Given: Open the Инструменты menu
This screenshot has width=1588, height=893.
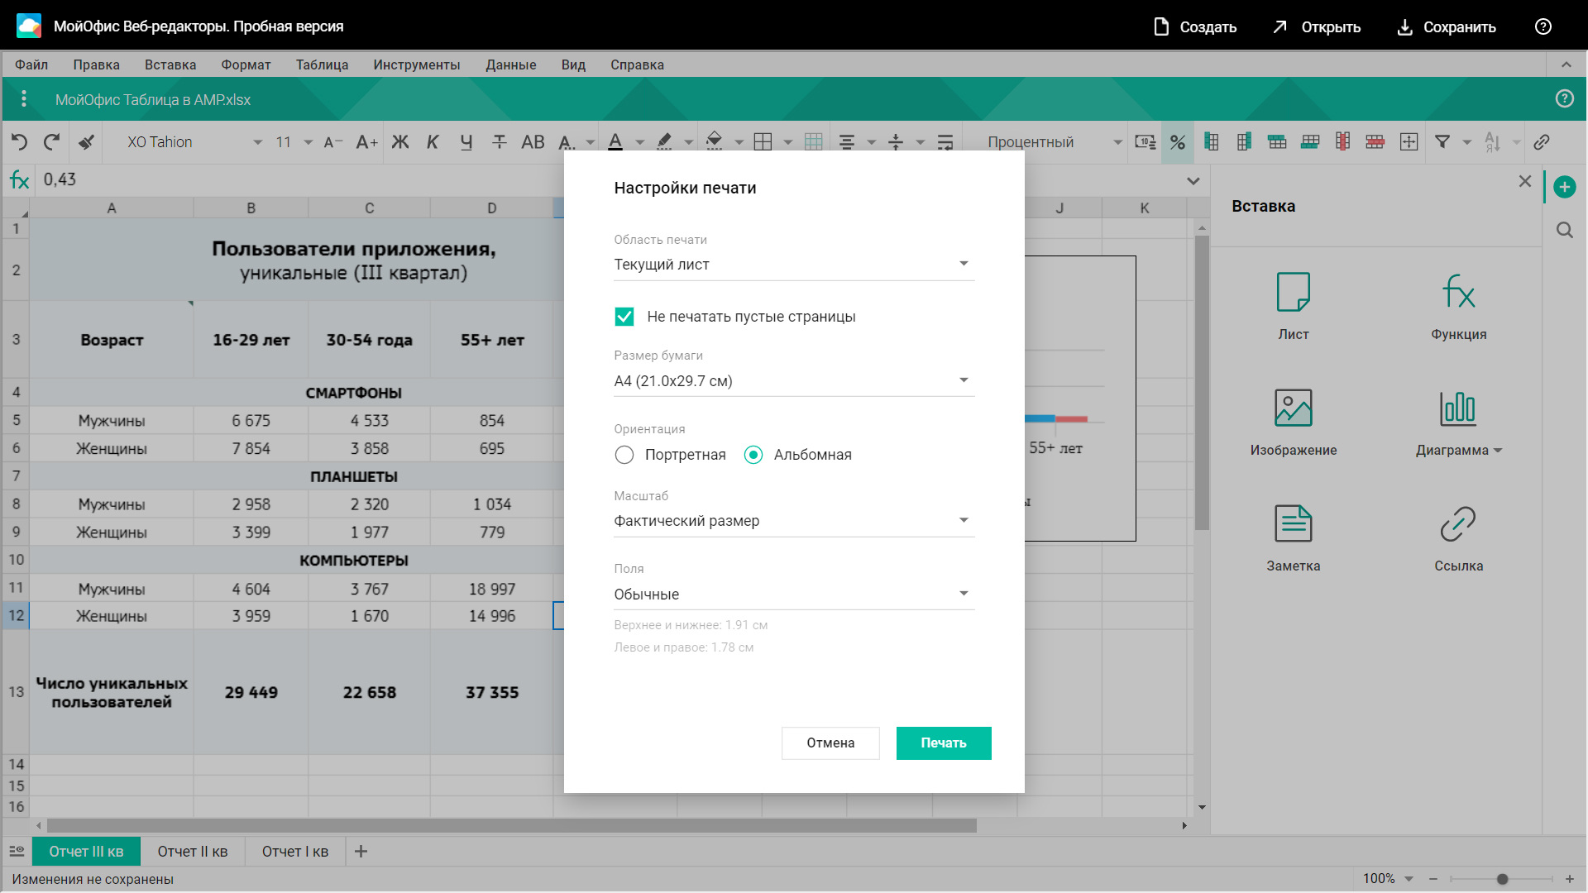Looking at the screenshot, I should 416,64.
